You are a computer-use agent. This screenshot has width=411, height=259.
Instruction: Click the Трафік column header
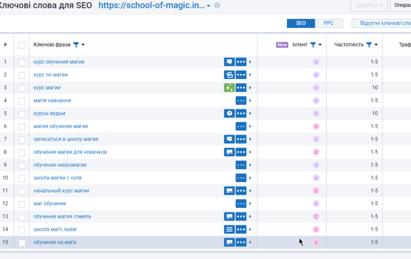click(405, 45)
